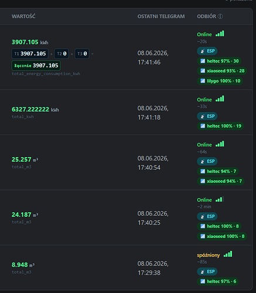Click the xiaoseed 93% · 28 badge
This screenshot has width=256, height=293.
[222, 71]
